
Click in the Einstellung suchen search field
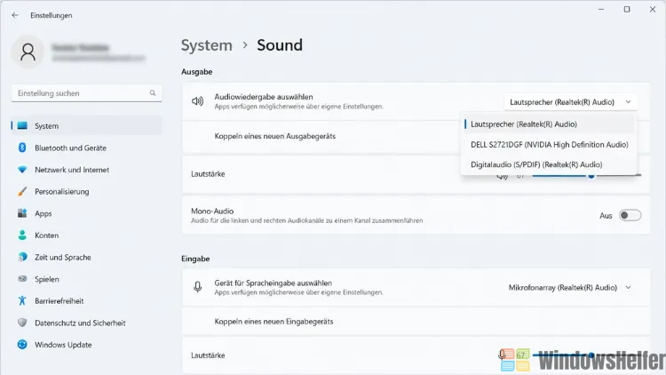pos(87,93)
